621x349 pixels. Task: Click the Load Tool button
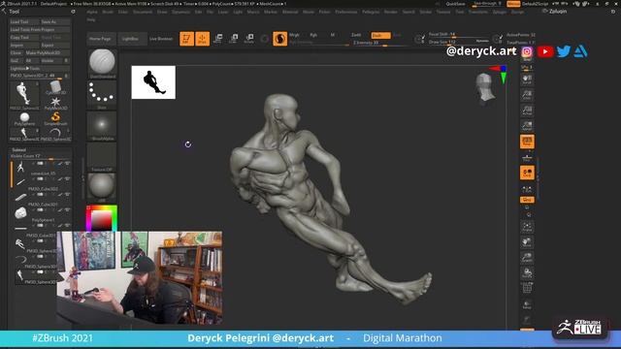[x=24, y=21]
